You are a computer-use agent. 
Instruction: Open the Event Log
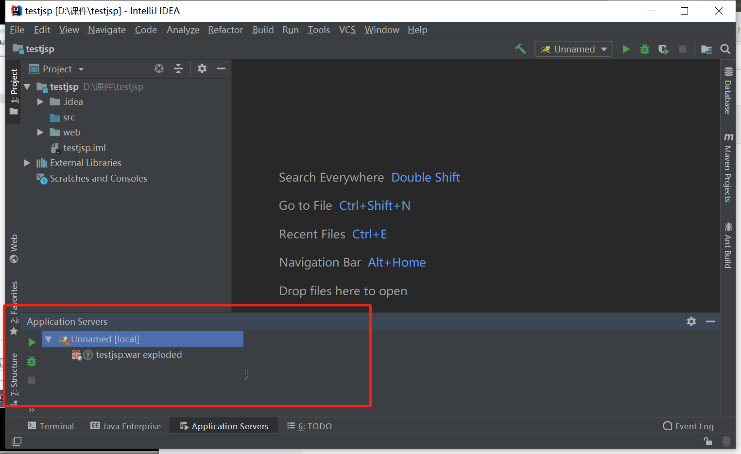tap(689, 426)
